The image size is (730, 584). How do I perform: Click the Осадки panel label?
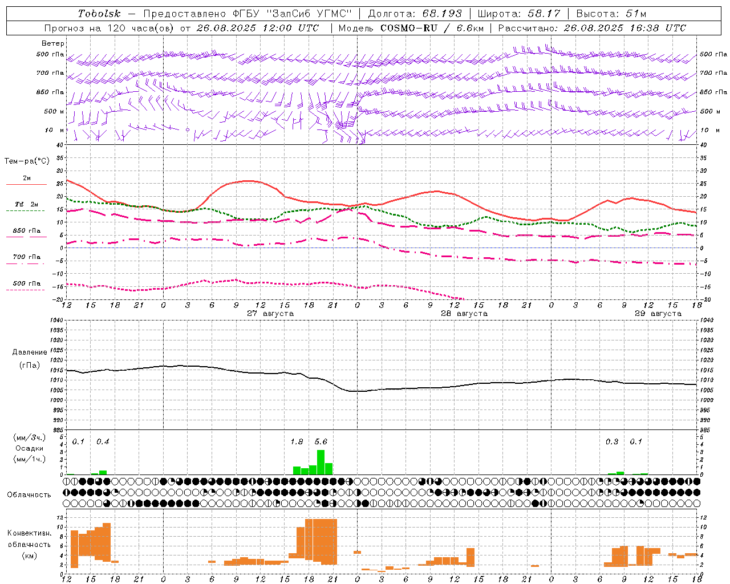30,448
